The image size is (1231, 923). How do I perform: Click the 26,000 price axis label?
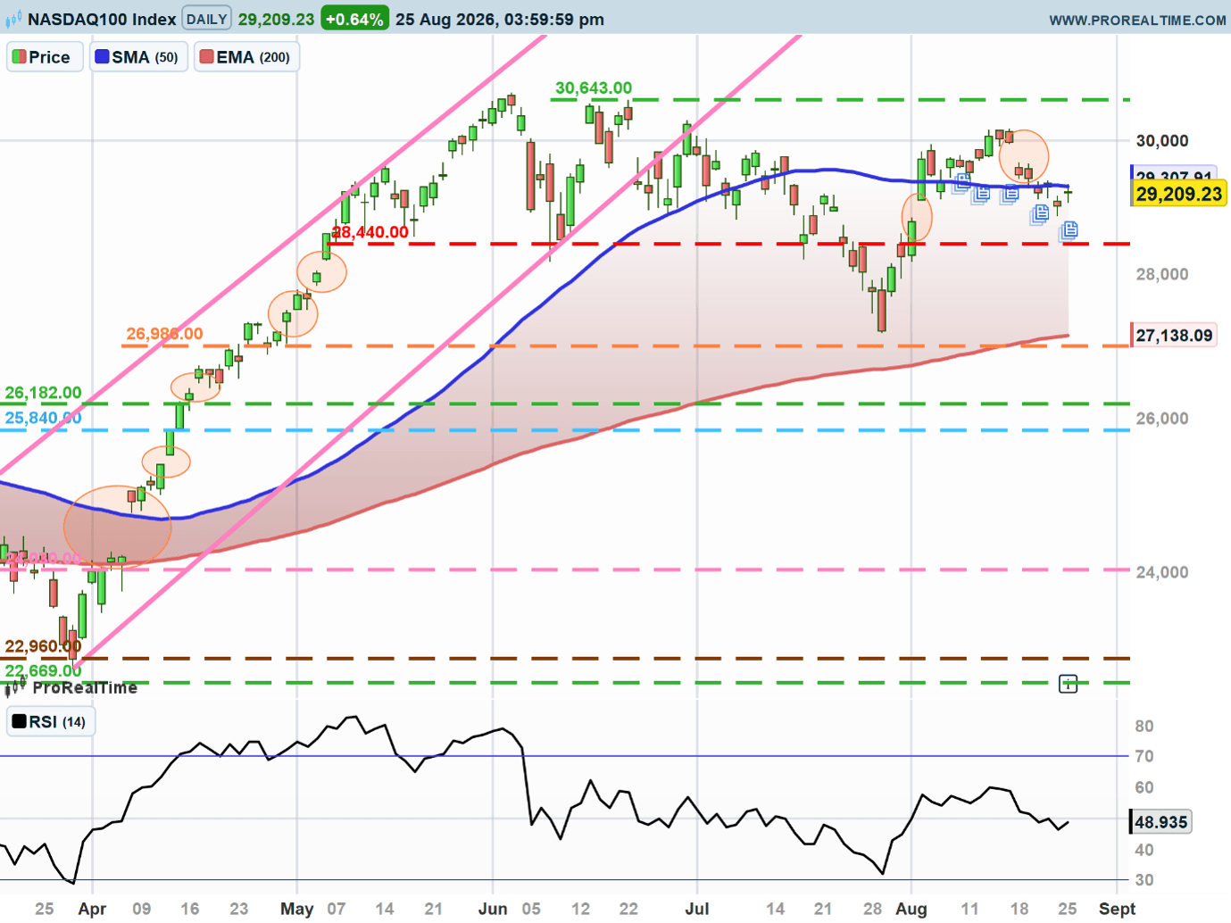(1162, 418)
